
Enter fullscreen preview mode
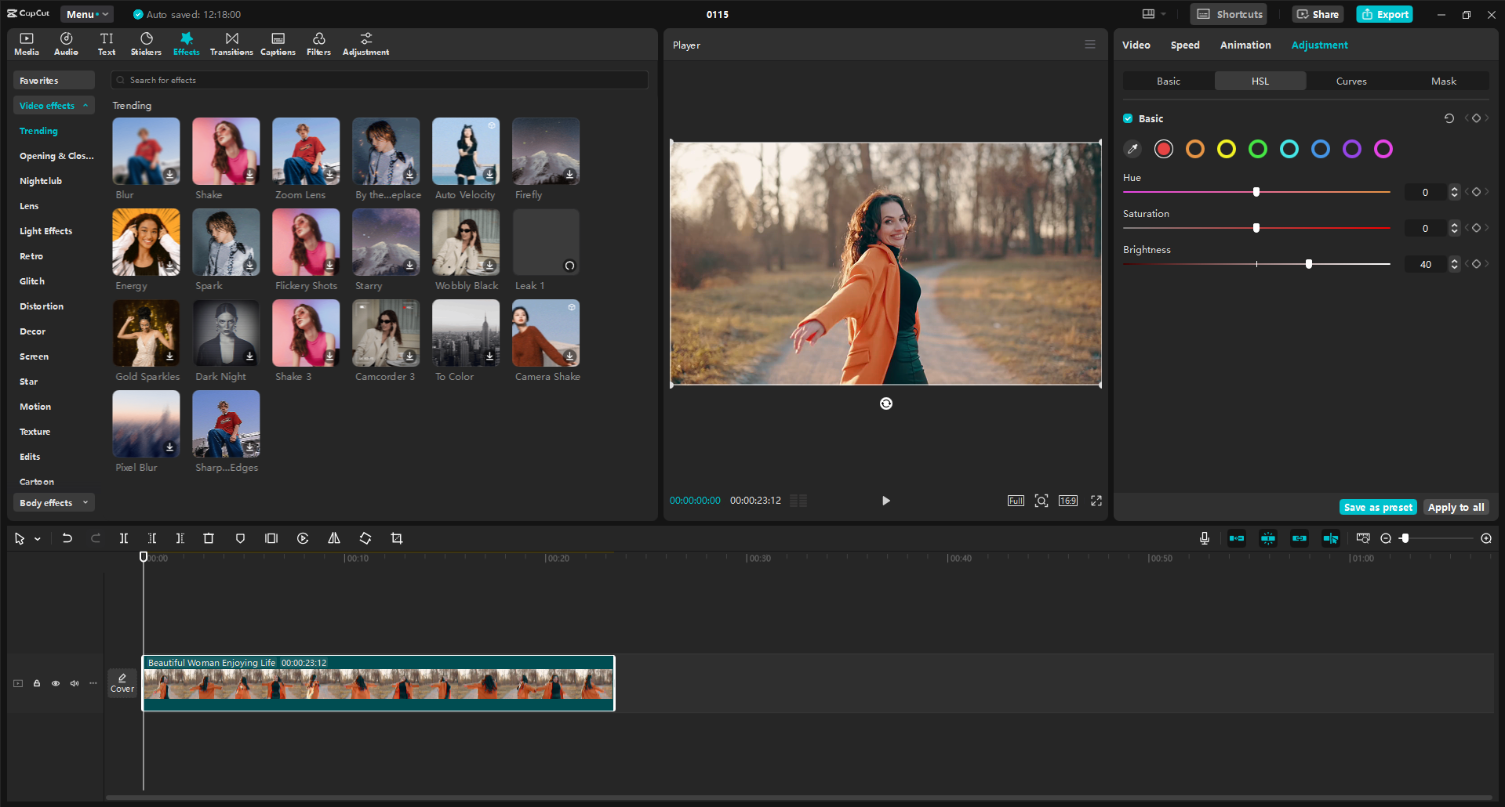(x=1096, y=501)
